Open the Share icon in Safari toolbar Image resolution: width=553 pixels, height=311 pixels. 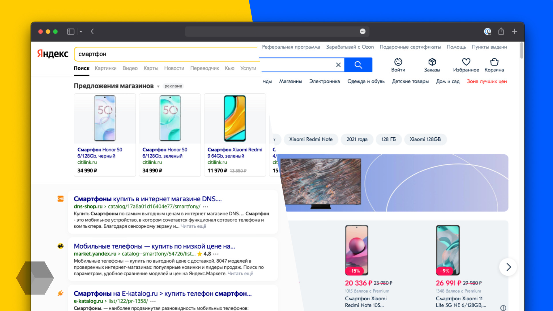point(501,31)
